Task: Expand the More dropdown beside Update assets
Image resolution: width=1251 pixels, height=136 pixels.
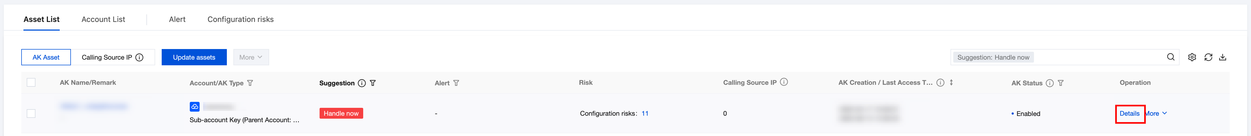Action: click(x=251, y=57)
